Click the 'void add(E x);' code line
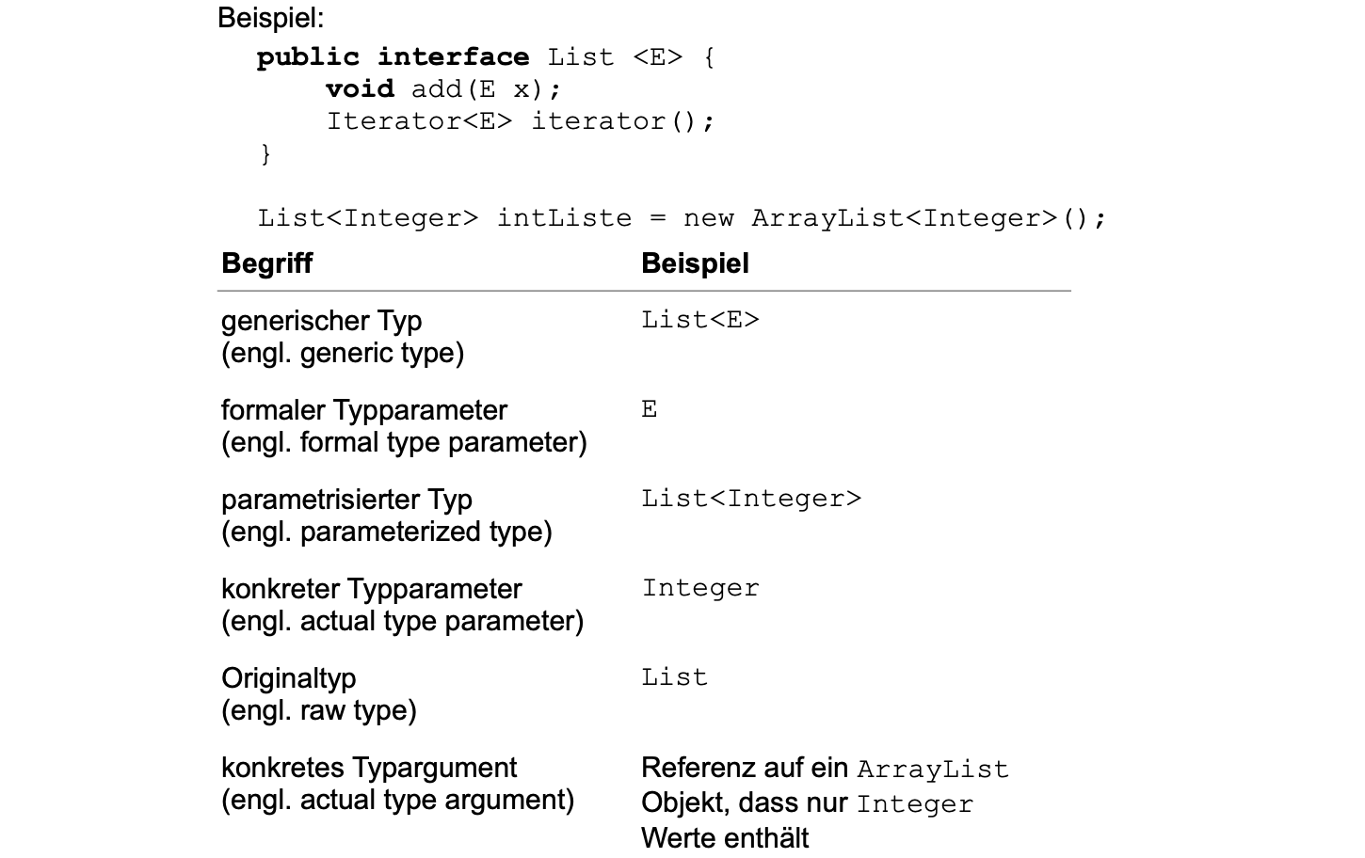 point(442,89)
